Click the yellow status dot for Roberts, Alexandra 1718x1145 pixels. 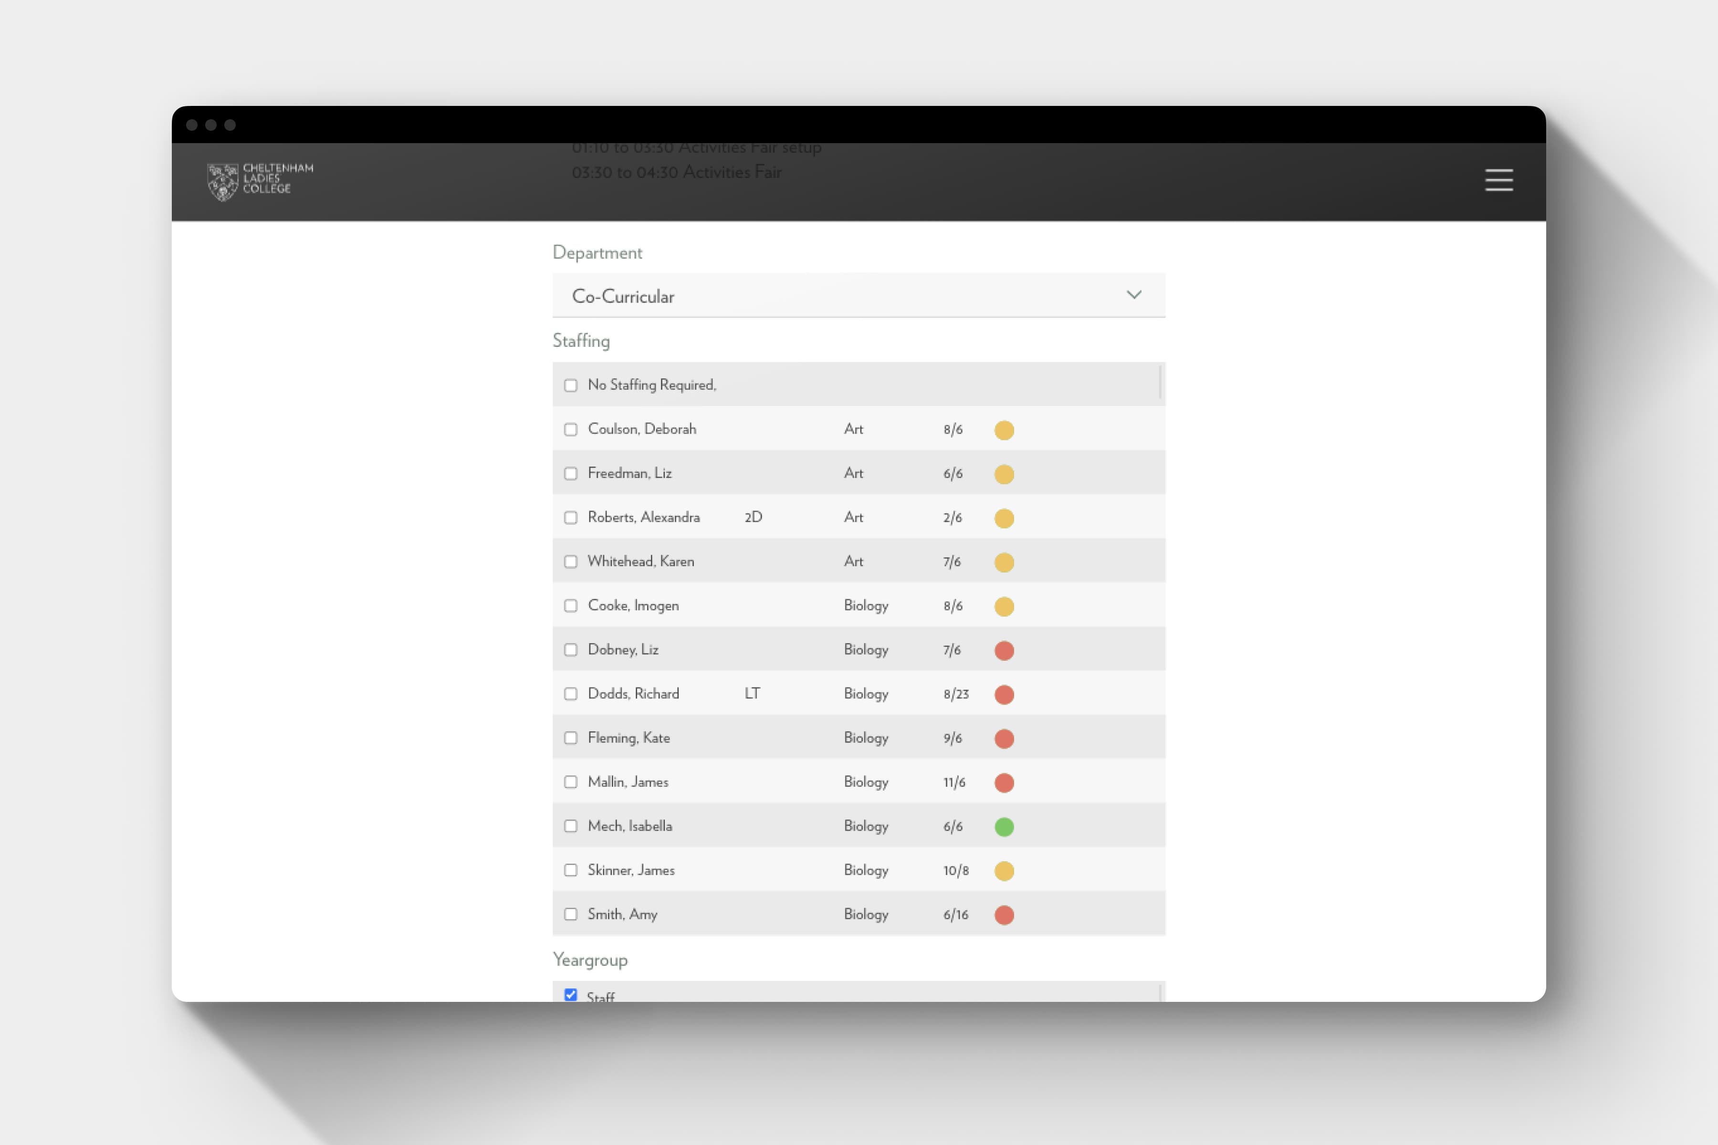pos(1004,519)
